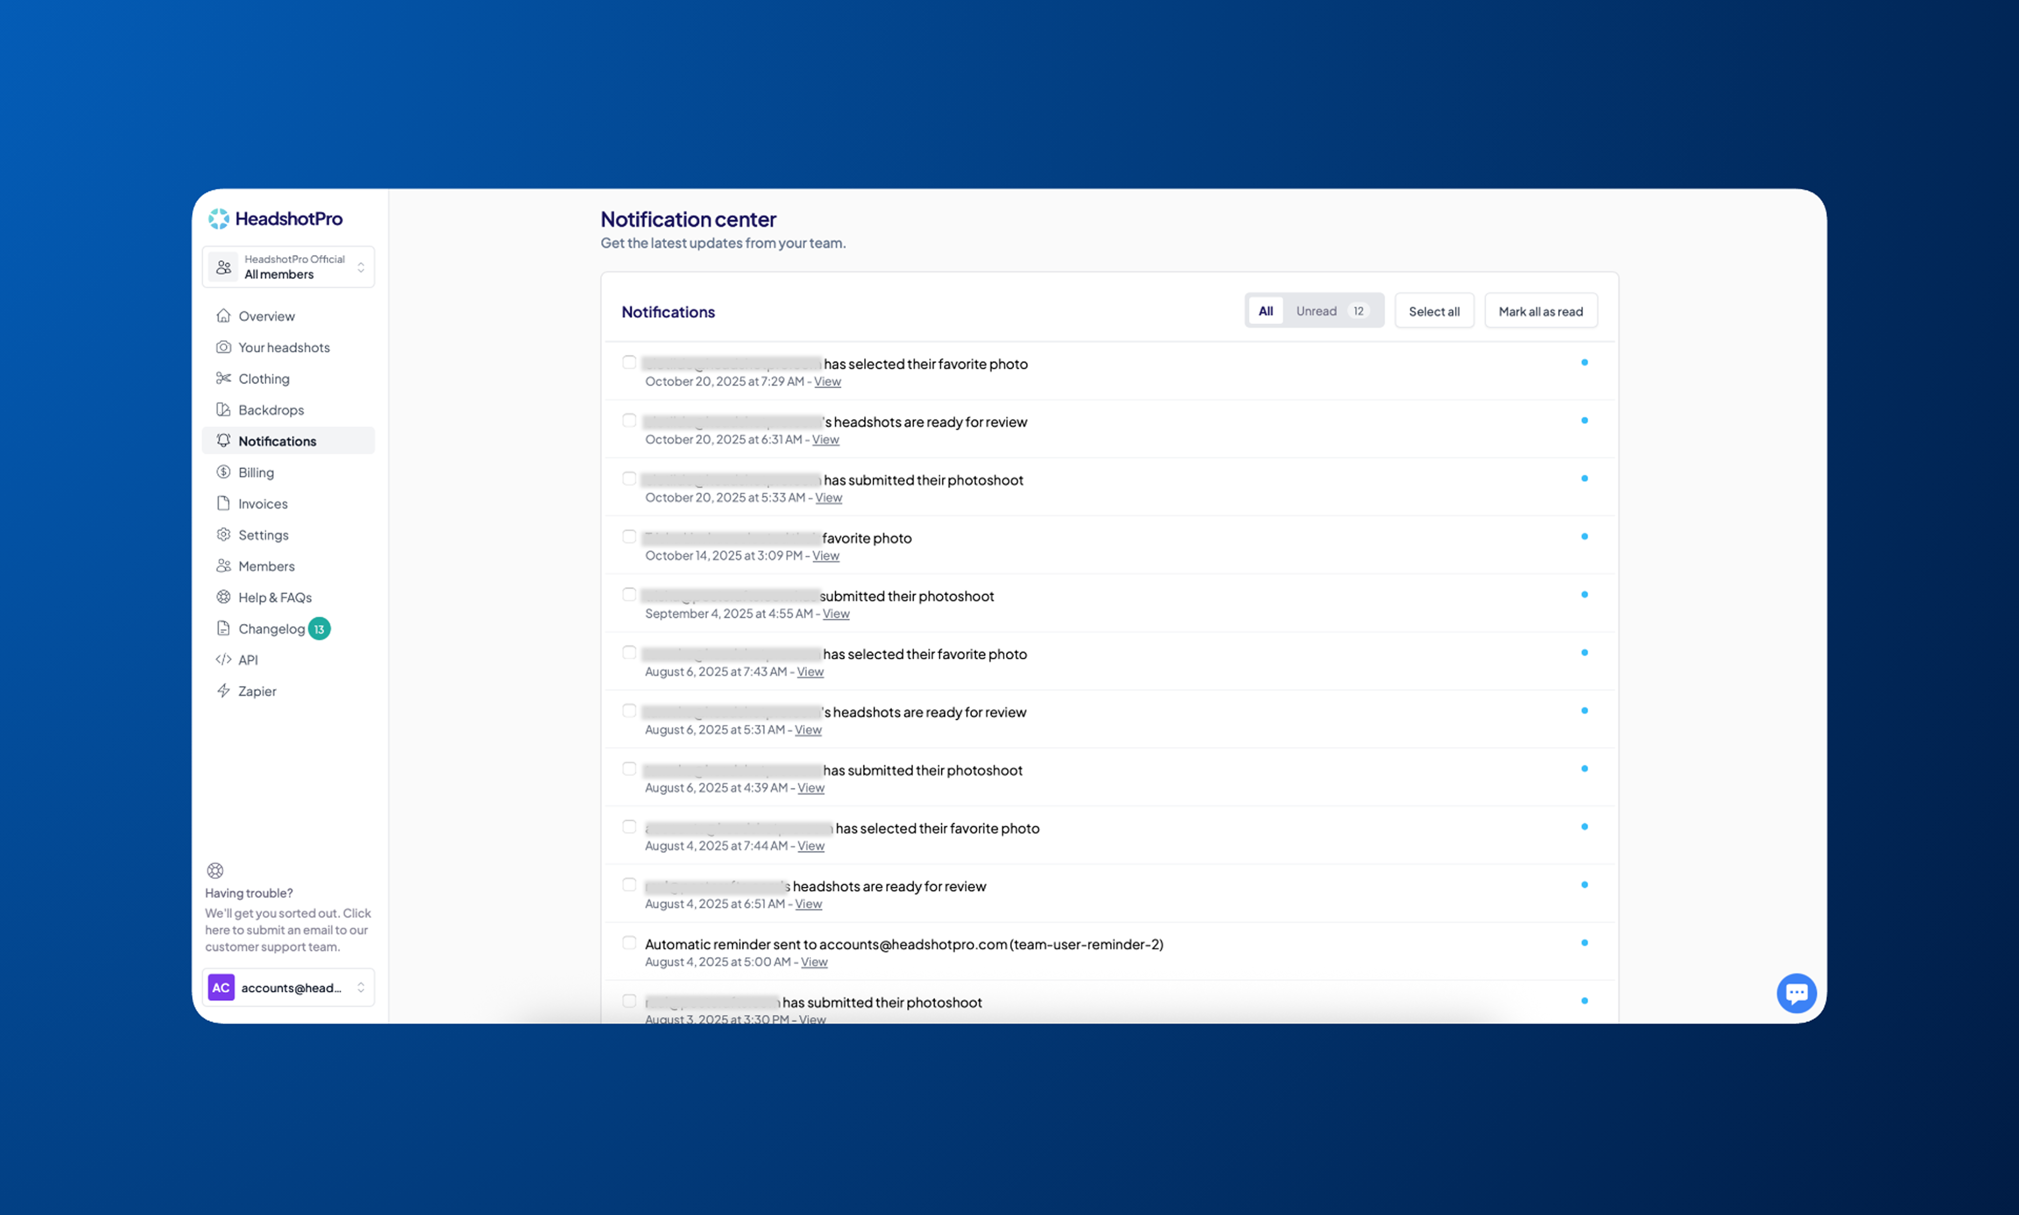Open the accounts@head... user account menu

[x=288, y=987]
